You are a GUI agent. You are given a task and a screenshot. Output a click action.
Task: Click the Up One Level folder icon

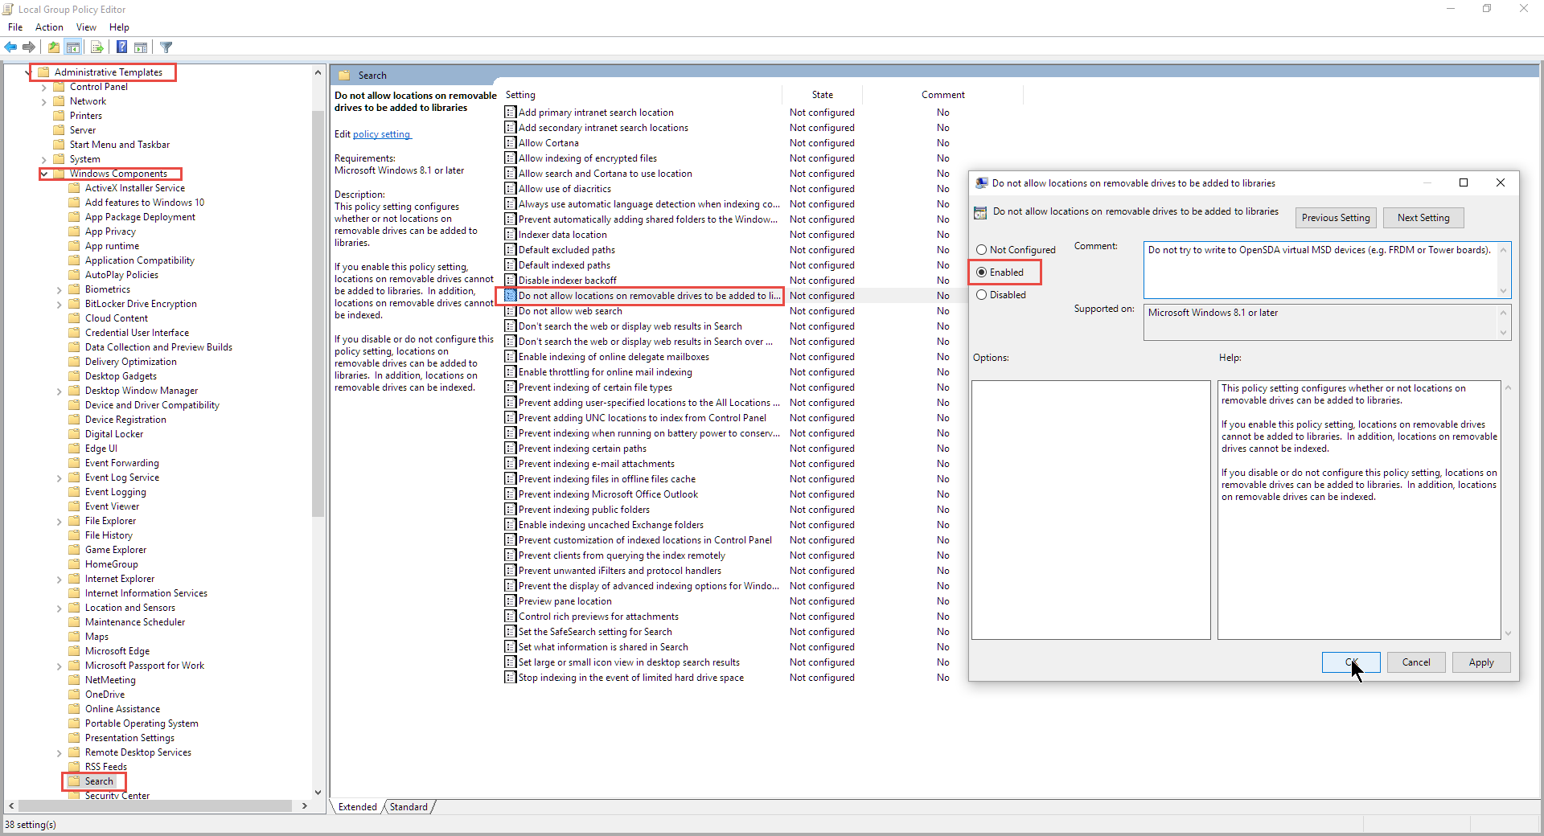(x=53, y=47)
